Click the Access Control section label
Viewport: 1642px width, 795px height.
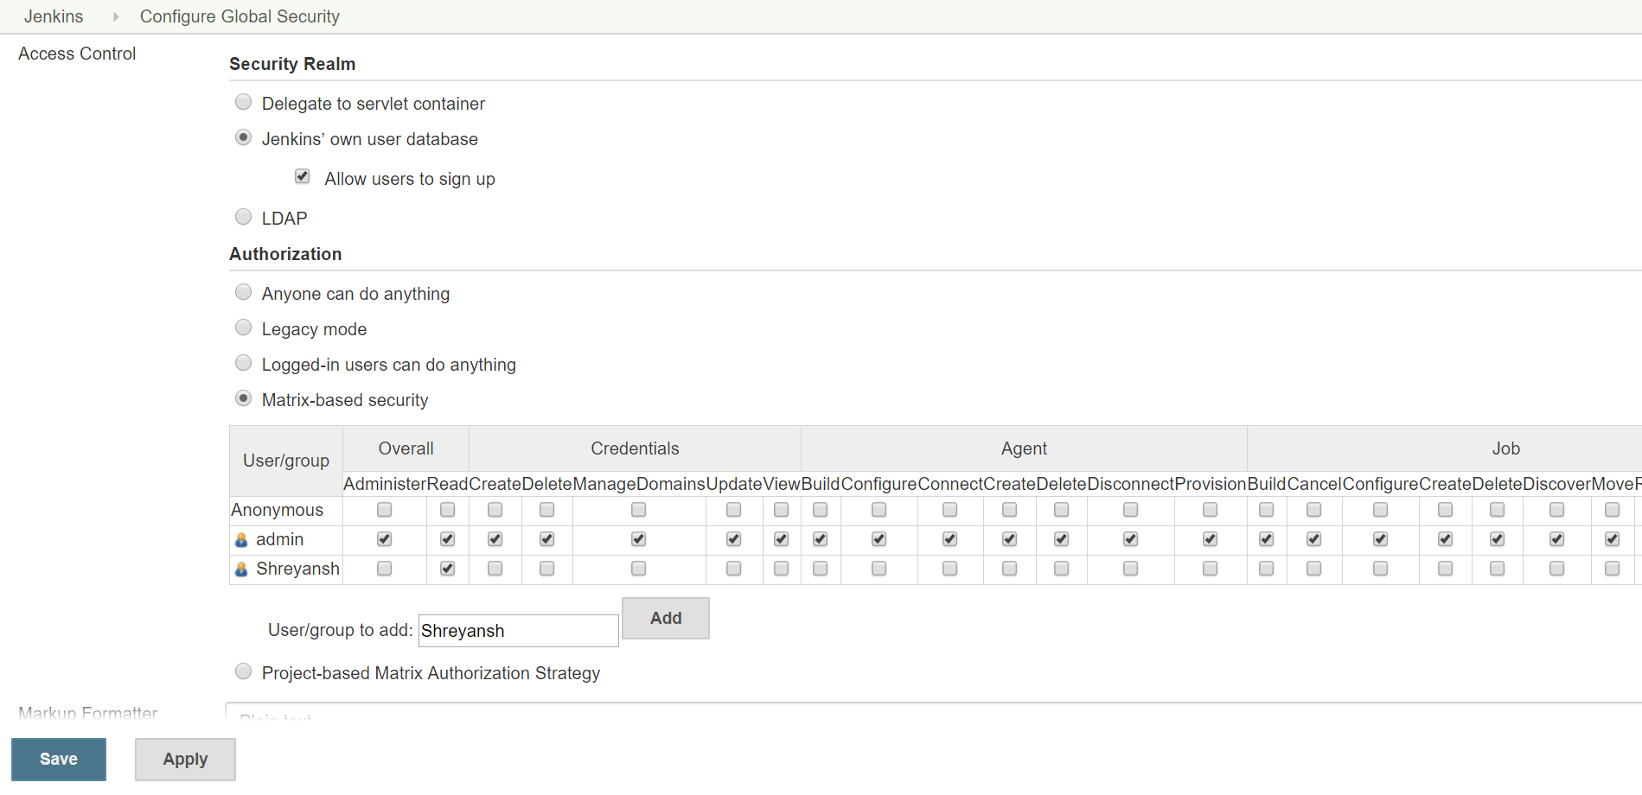77,54
